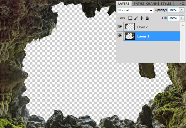Click the layers list scroll up arrow
The image size is (186, 128).
[183, 25]
